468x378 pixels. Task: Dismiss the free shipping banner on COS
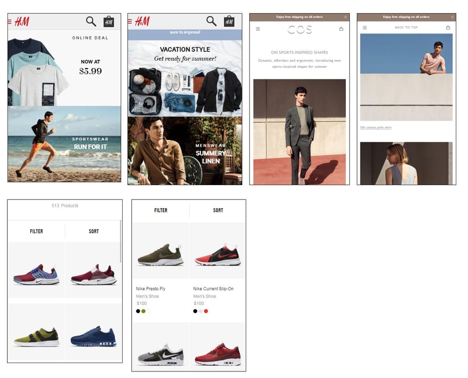(x=345, y=16)
